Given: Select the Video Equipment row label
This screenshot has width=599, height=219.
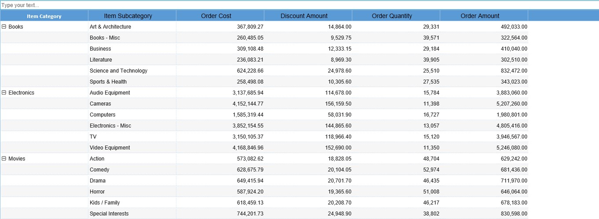Looking at the screenshot, I should click(110, 148).
